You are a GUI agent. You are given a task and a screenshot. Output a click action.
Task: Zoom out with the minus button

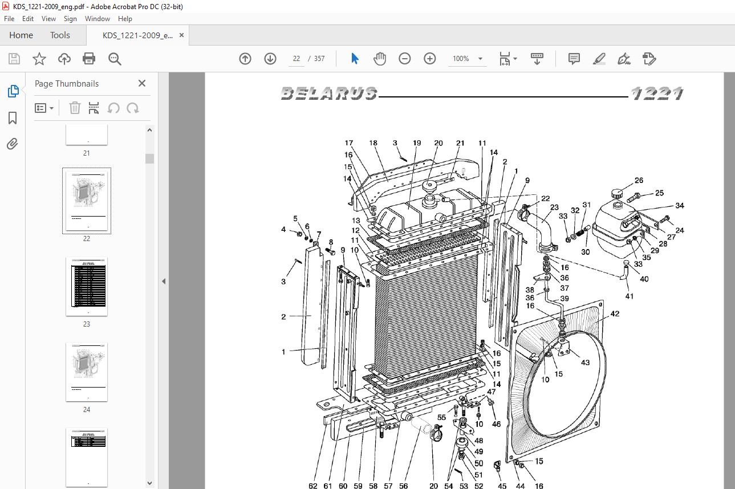[x=405, y=59]
